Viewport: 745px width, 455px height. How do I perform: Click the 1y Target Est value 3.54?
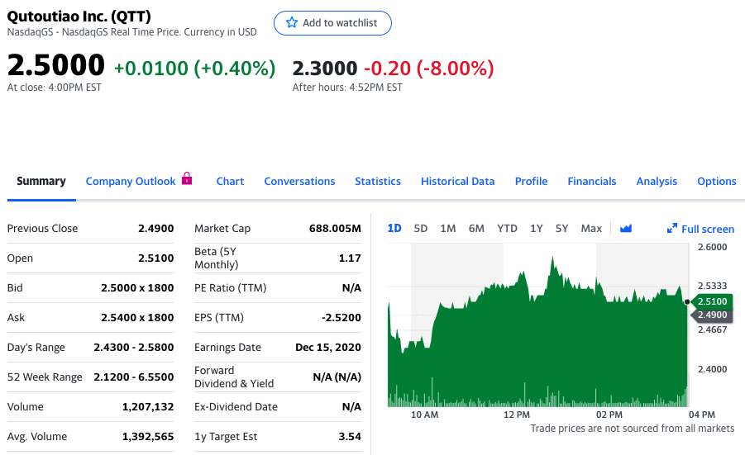pos(350,437)
